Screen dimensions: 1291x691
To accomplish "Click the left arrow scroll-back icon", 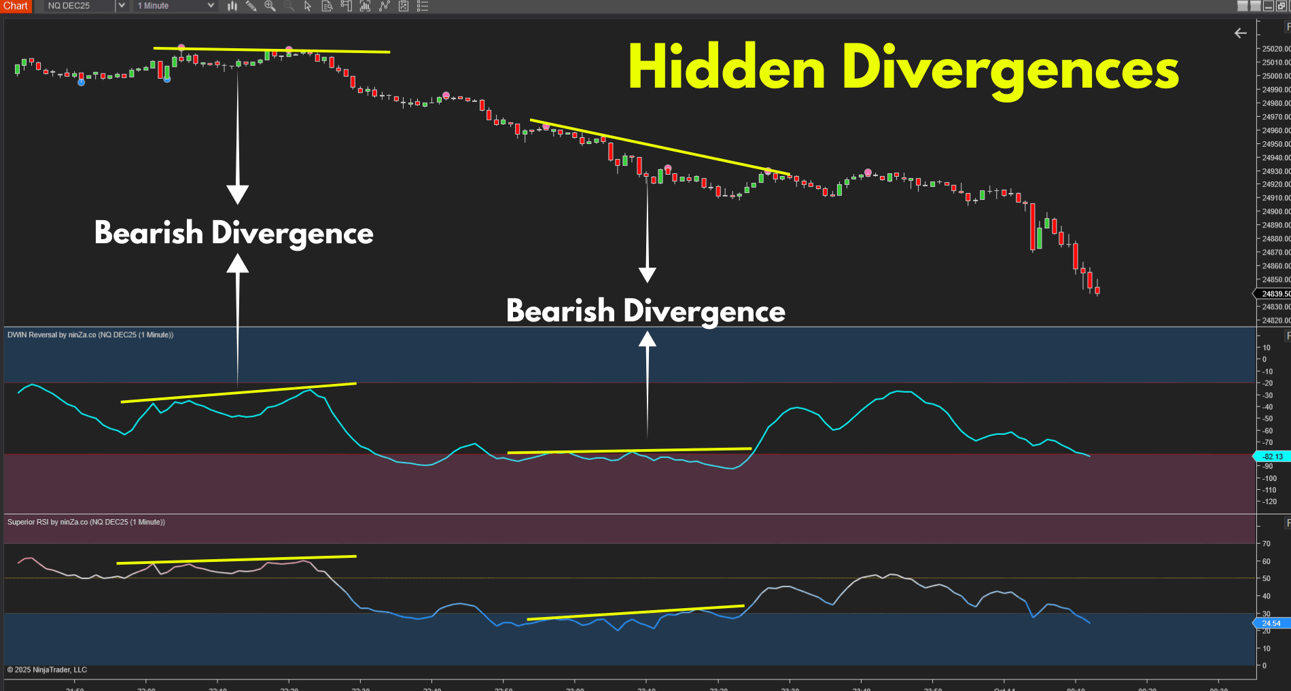I will click(1241, 33).
